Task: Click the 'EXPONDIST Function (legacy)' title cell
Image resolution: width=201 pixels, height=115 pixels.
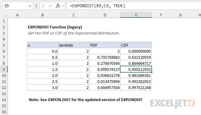Action: coord(55,27)
